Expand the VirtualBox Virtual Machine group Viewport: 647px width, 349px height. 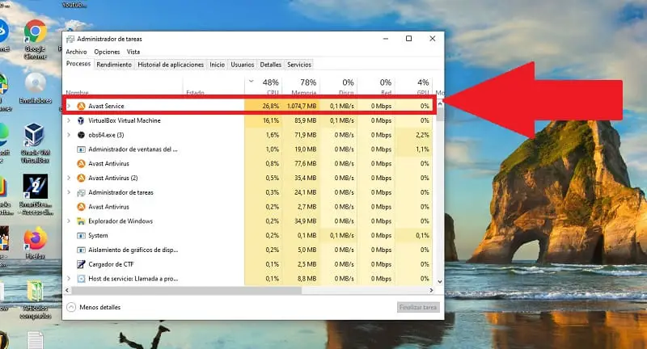pyautogui.click(x=69, y=120)
